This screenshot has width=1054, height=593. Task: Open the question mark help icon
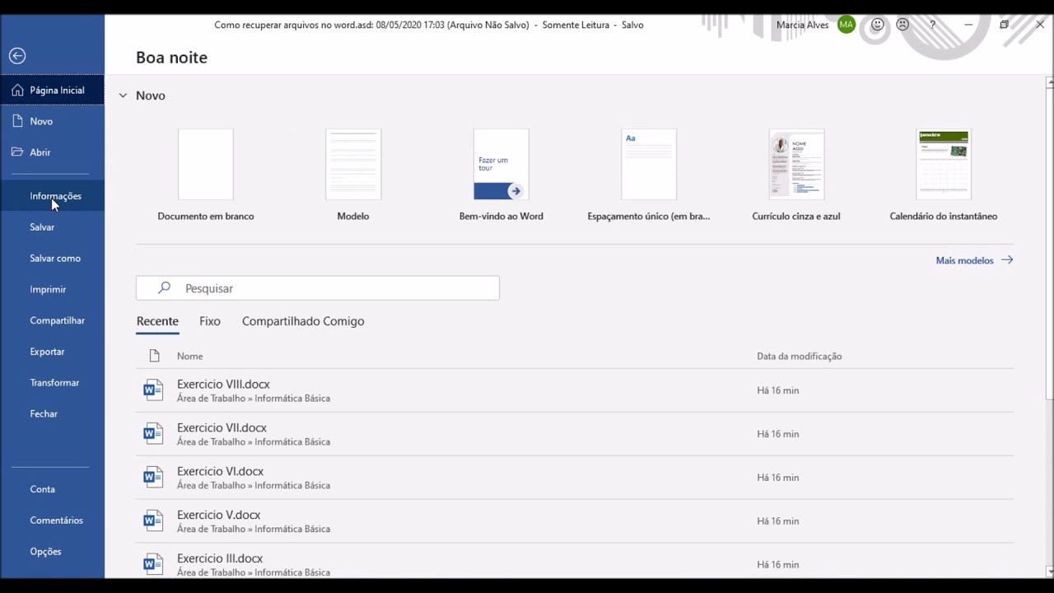click(932, 25)
